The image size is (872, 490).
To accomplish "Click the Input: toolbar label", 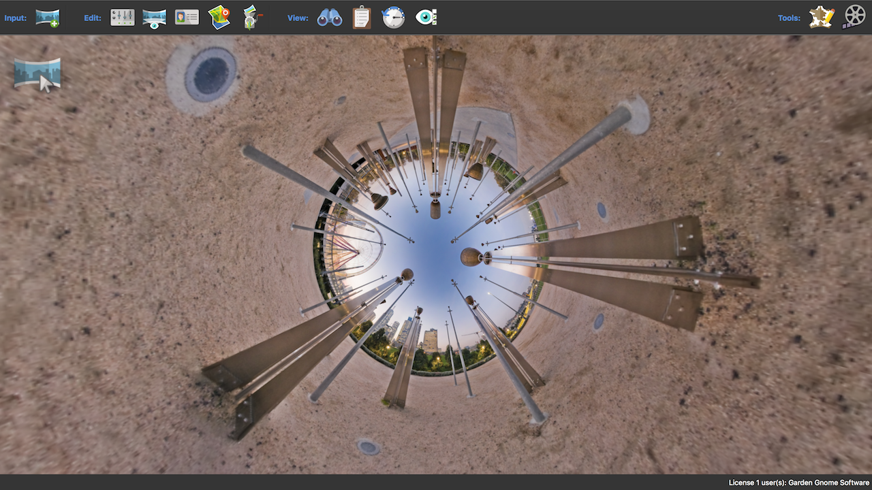I will click(16, 18).
